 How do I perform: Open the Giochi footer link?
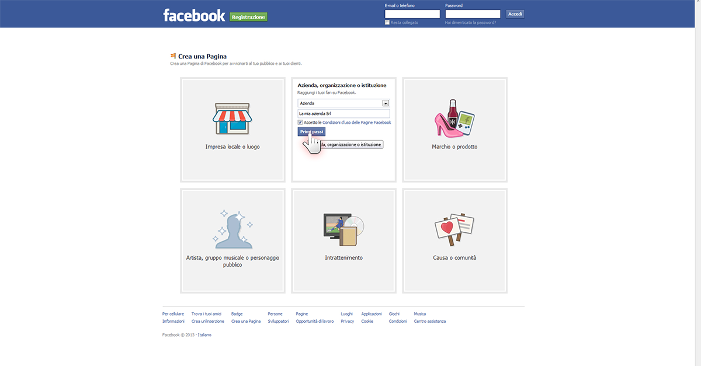pos(394,314)
